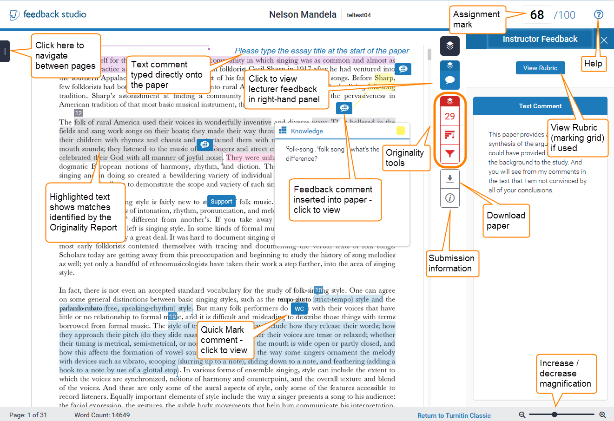The width and height of the screenshot is (614, 421).
Task: View submission information via info icon
Action: click(x=449, y=197)
